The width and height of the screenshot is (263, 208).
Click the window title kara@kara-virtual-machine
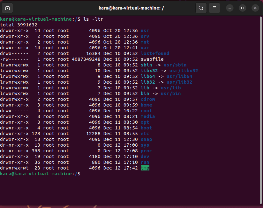pyautogui.click(x=131, y=8)
